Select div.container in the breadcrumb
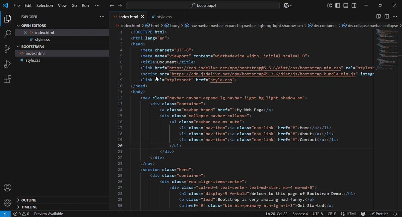Image resolution: width=402 pixels, height=217 pixels. [x=322, y=25]
